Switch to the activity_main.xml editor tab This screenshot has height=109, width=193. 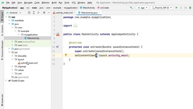[x=64, y=13]
